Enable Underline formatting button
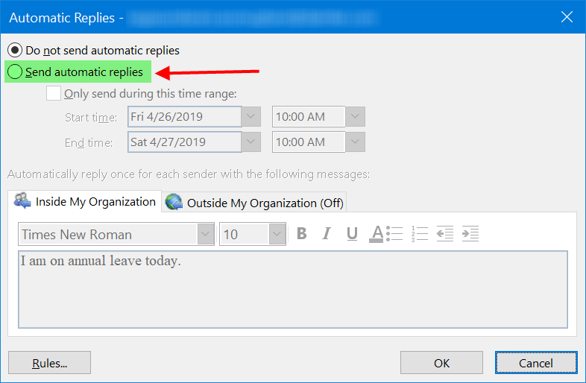Image resolution: width=586 pixels, height=383 pixels. (x=352, y=234)
